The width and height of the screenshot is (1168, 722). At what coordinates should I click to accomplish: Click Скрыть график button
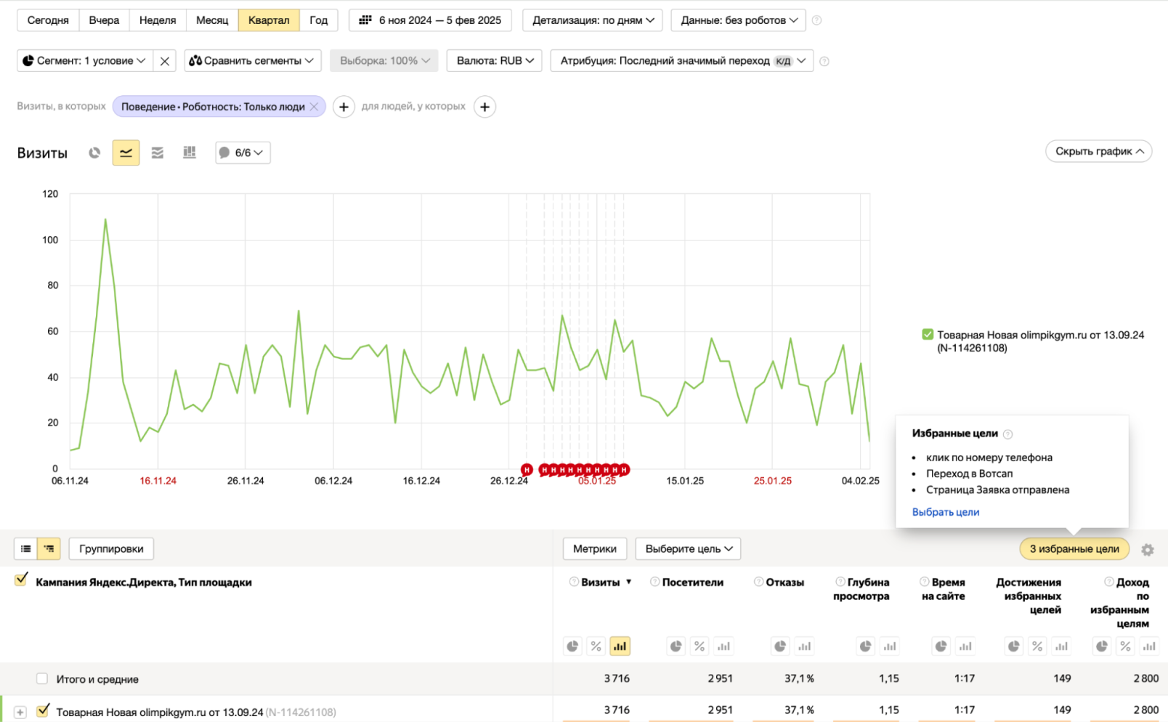click(1098, 151)
